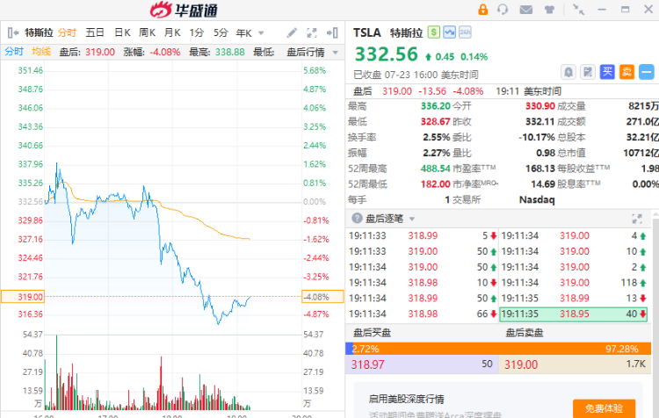The height and width of the screenshot is (418, 659).
Task: Click the orange lock icon in title bar
Action: click(x=483, y=10)
